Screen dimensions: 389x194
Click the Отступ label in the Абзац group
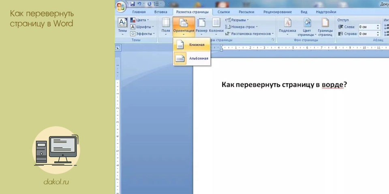pyautogui.click(x=343, y=20)
